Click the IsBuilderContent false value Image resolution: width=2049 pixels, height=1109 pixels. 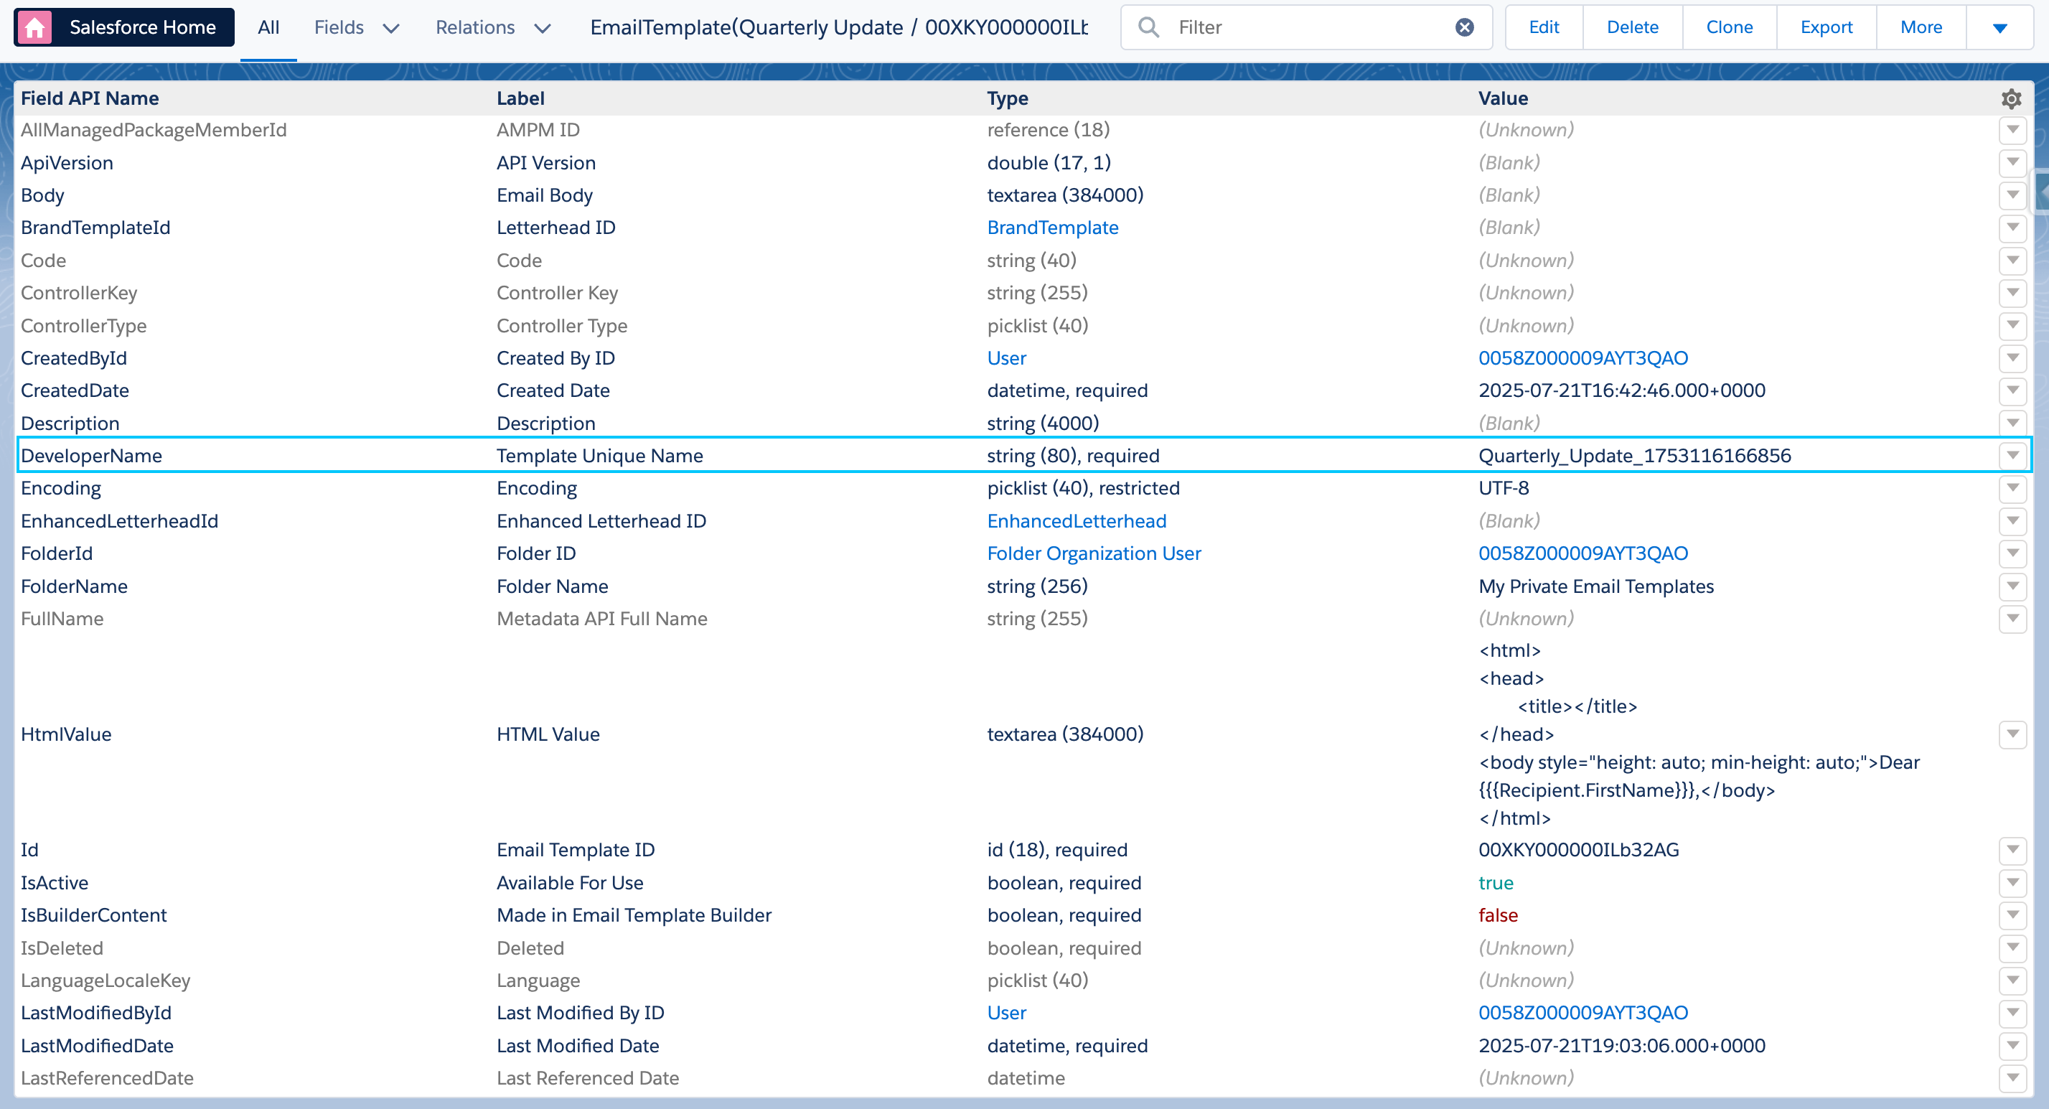click(x=1498, y=916)
